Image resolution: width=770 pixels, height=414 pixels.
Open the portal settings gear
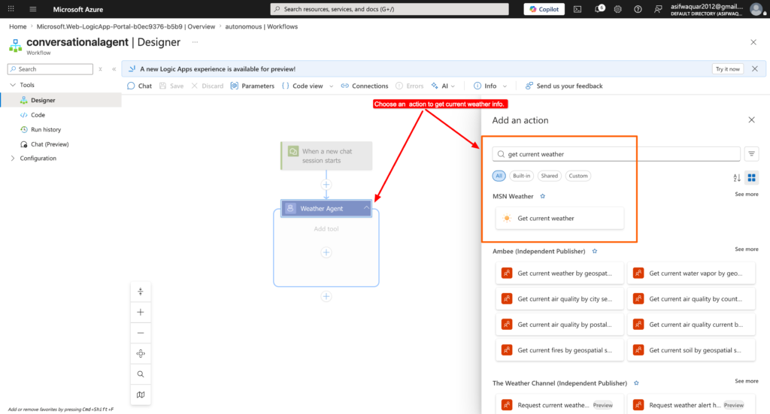click(618, 9)
